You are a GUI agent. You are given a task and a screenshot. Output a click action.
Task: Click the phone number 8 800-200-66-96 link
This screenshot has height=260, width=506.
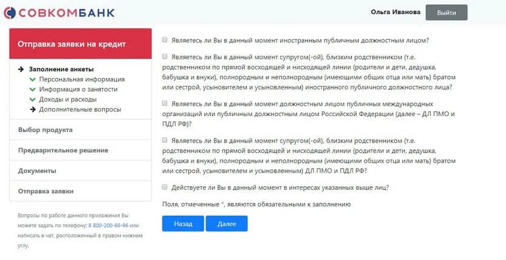tap(108, 226)
